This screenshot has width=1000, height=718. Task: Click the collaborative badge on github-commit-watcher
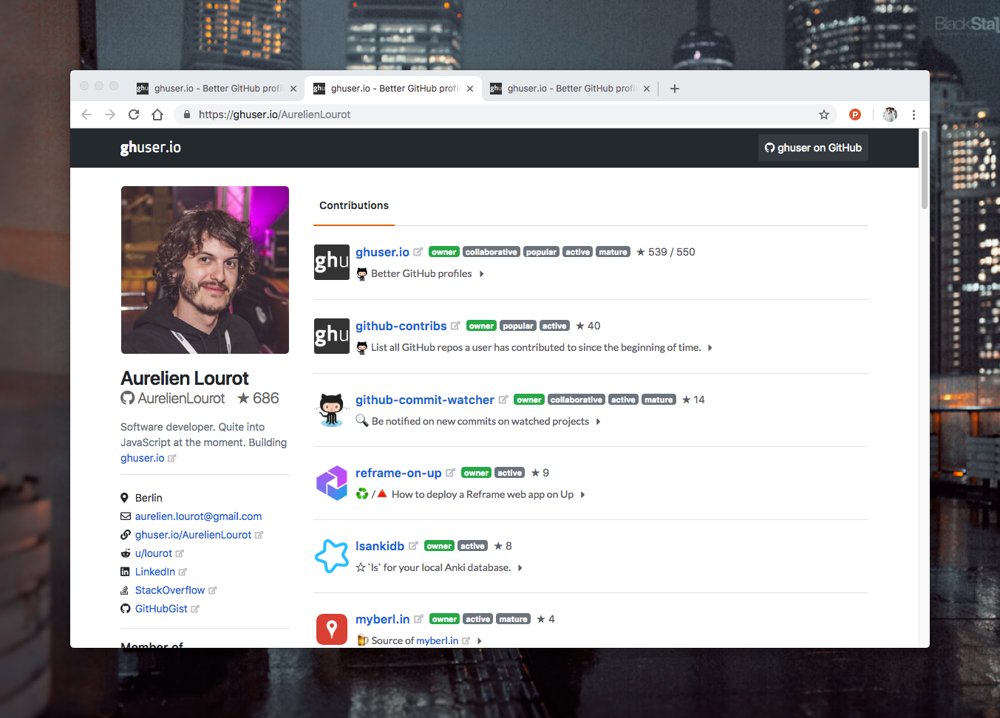[576, 400]
